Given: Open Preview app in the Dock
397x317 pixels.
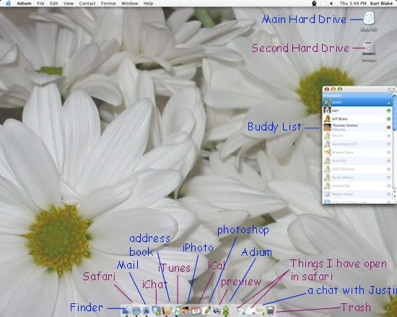Looking at the screenshot, I should (x=217, y=311).
